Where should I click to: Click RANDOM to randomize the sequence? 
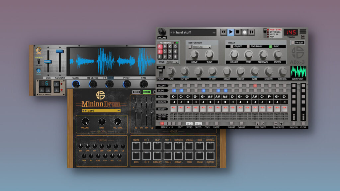(294, 124)
